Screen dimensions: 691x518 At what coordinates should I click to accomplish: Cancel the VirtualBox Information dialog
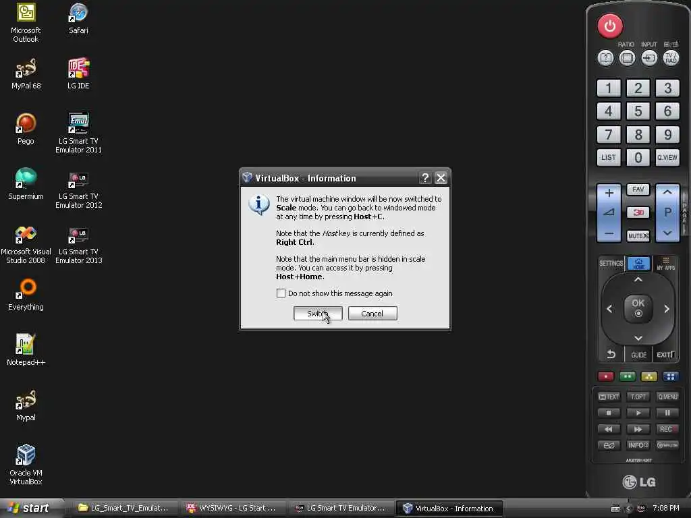tap(372, 314)
